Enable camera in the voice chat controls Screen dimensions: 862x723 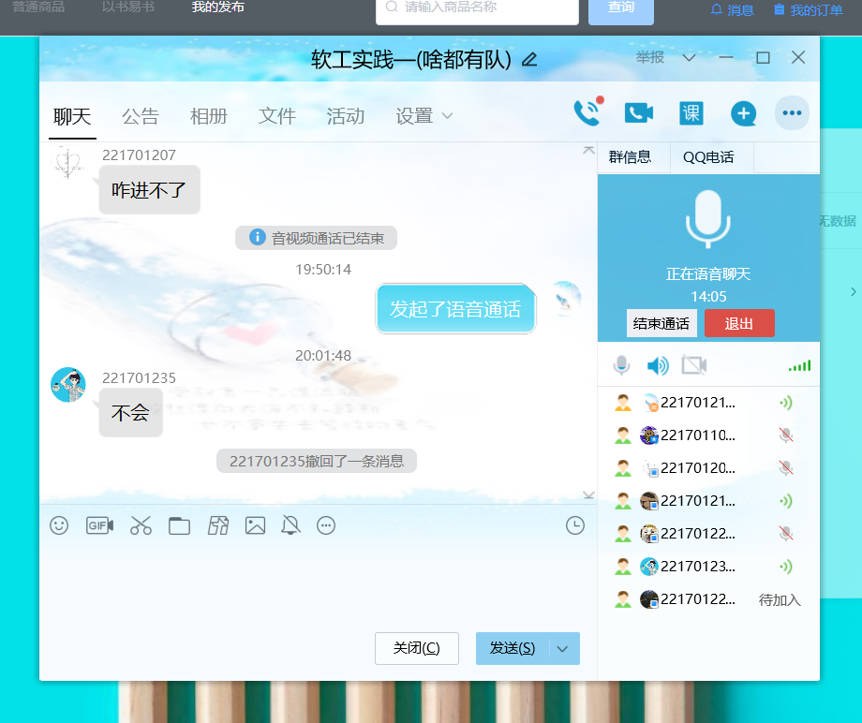(x=693, y=365)
